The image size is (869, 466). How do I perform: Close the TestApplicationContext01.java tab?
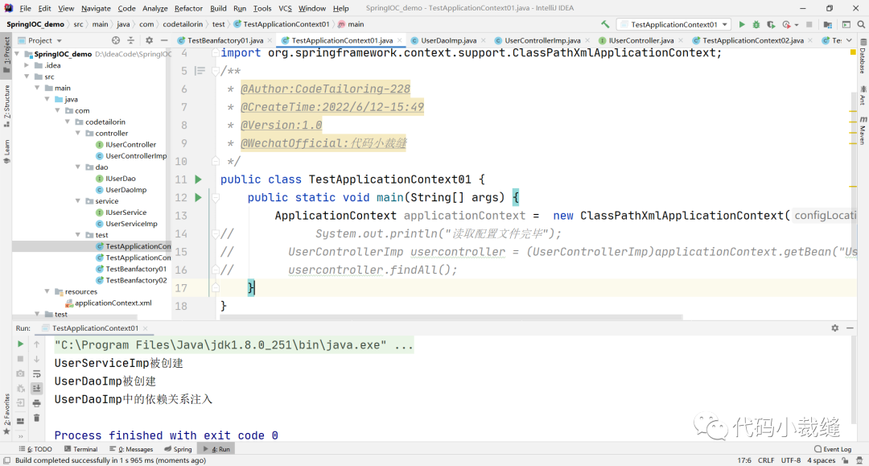(x=400, y=40)
